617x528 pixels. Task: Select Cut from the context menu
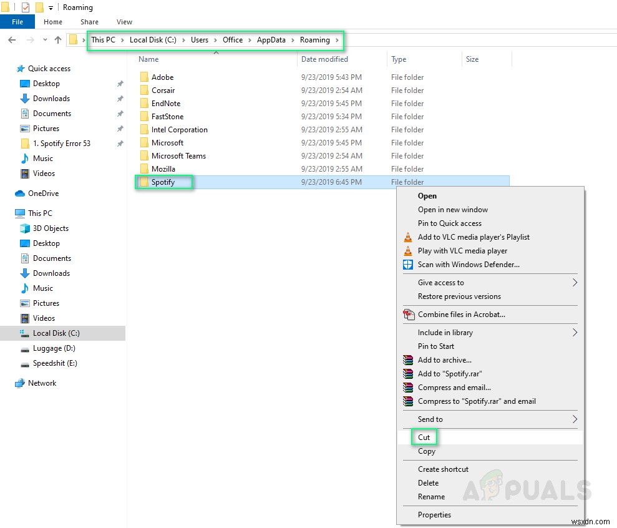click(x=424, y=437)
